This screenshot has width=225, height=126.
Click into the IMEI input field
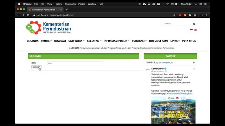pos(75,63)
